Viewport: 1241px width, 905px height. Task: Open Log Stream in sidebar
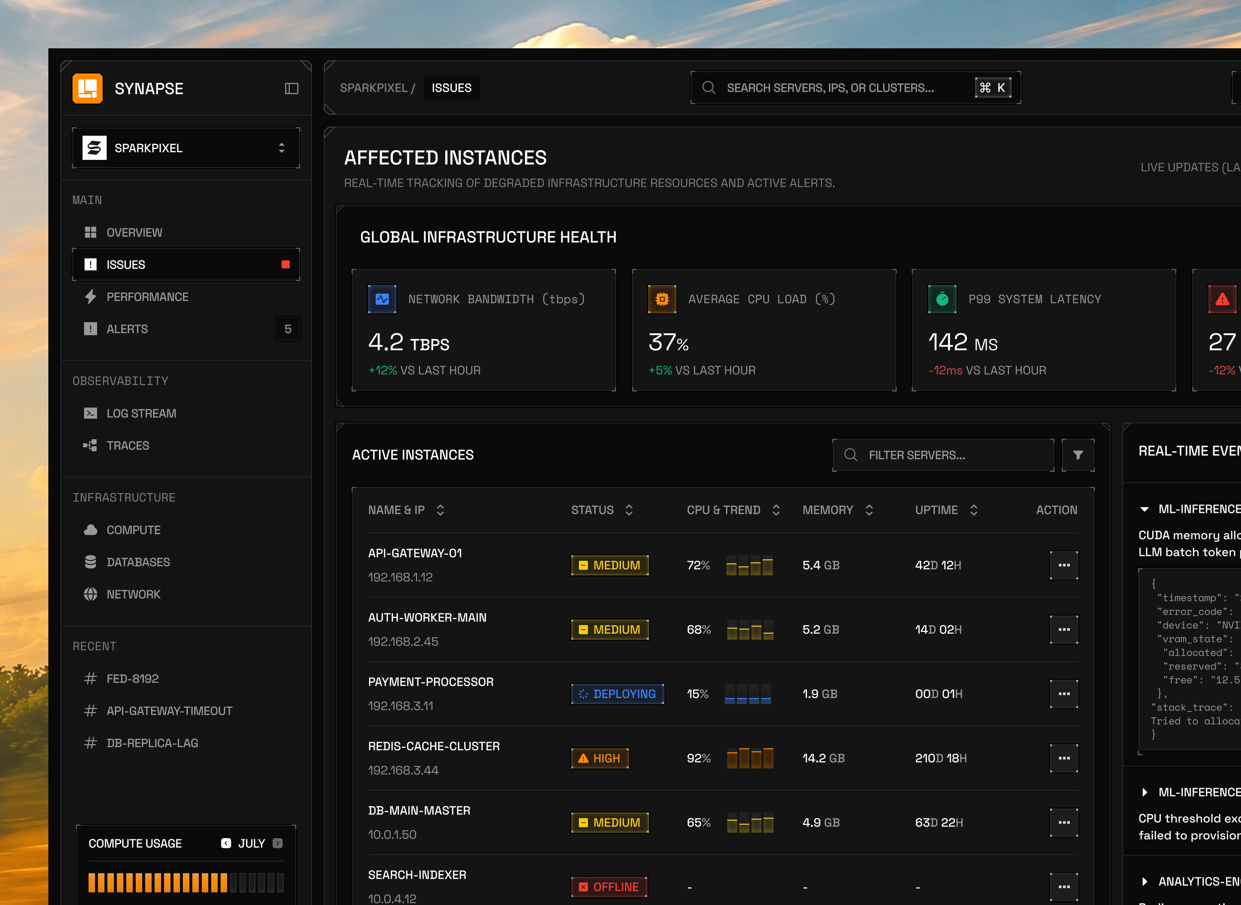click(186, 413)
